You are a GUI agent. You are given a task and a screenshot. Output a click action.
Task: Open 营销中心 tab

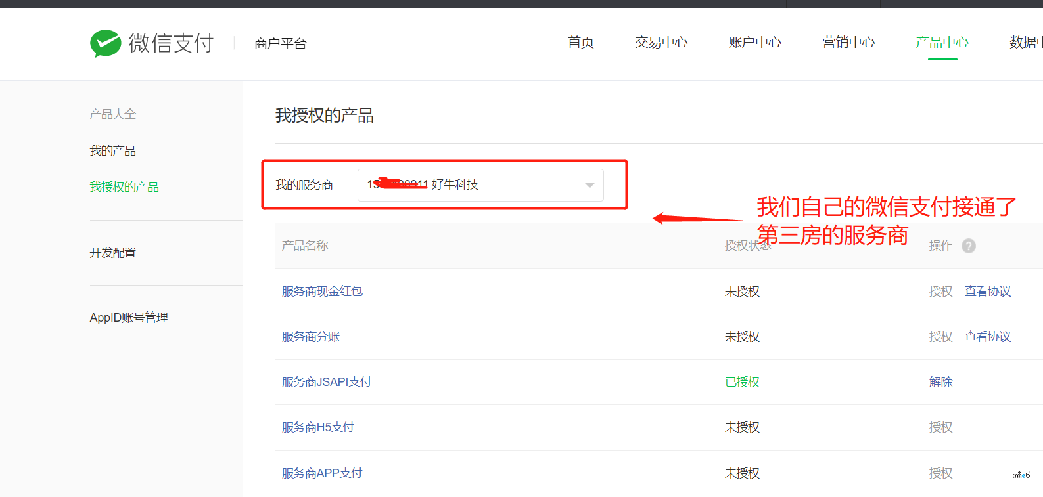[848, 43]
